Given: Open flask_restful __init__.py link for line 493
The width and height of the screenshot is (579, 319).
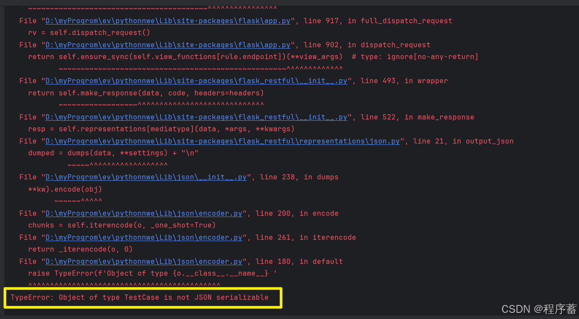Looking at the screenshot, I should [197, 81].
